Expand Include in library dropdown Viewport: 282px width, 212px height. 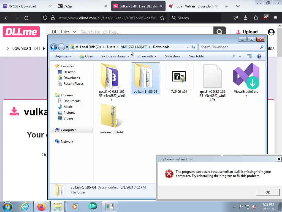115,56
